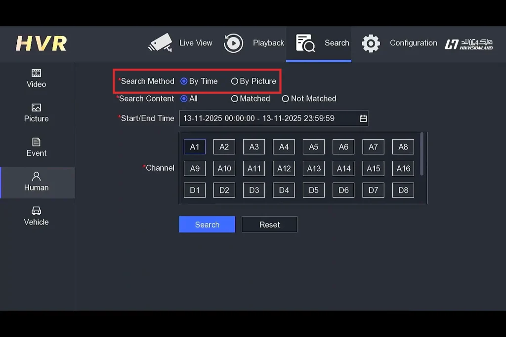506x337 pixels.
Task: Choose the Event document icon in sidebar
Action: pyautogui.click(x=36, y=142)
